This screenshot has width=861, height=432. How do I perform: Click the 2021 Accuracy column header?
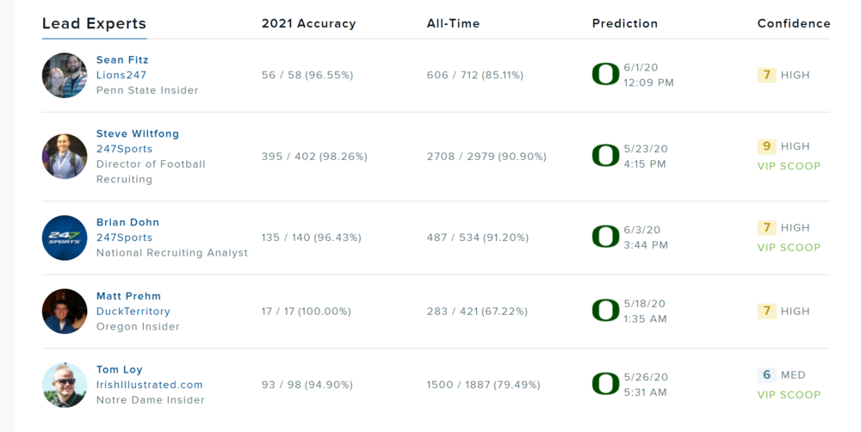(x=308, y=23)
